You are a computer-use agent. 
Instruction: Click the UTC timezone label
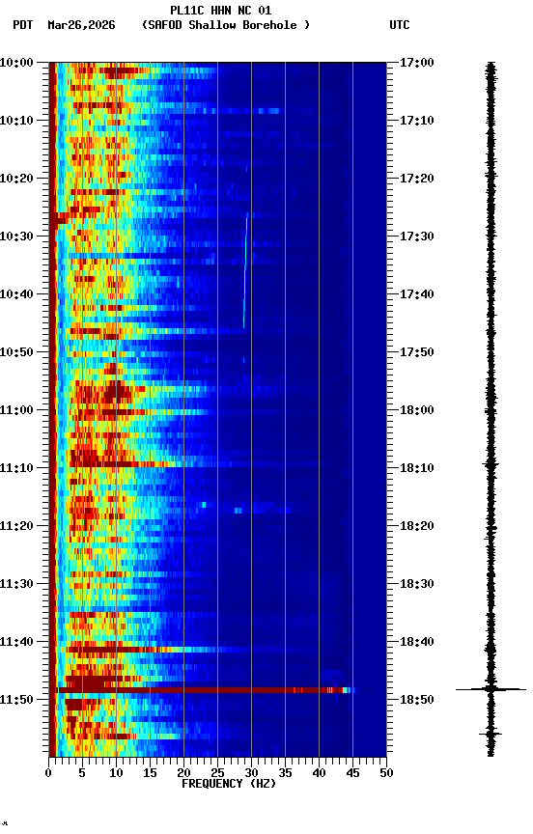pyautogui.click(x=400, y=25)
